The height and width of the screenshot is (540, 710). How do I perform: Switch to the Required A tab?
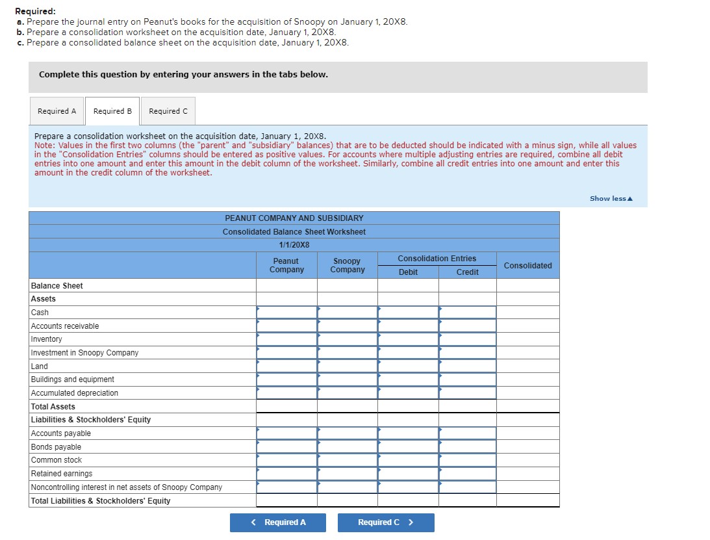(57, 111)
